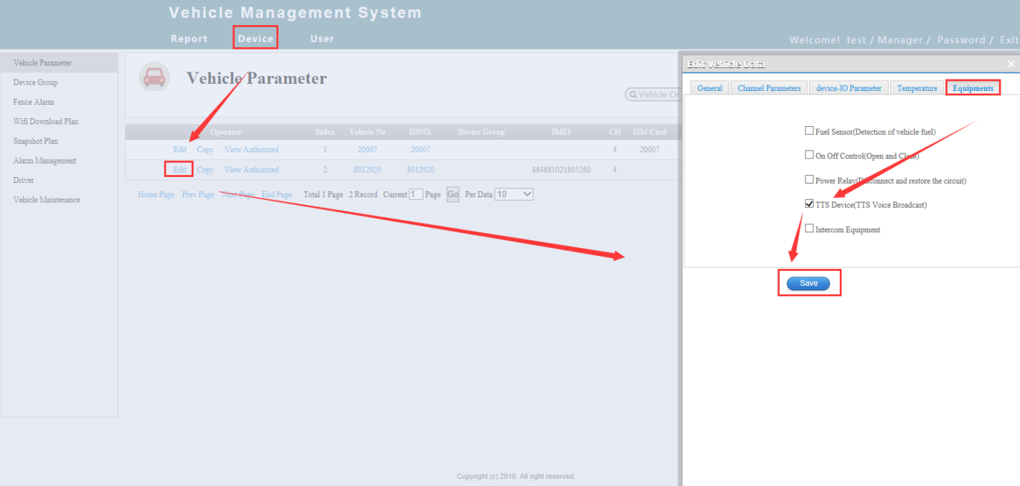This screenshot has width=1020, height=486.
Task: Click the Exit link in header
Action: 1009,40
